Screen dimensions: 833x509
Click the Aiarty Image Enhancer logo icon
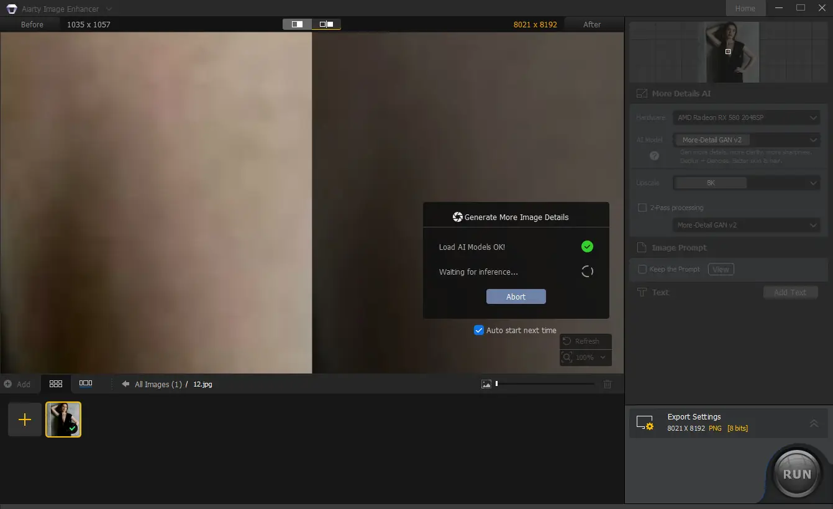(11, 9)
